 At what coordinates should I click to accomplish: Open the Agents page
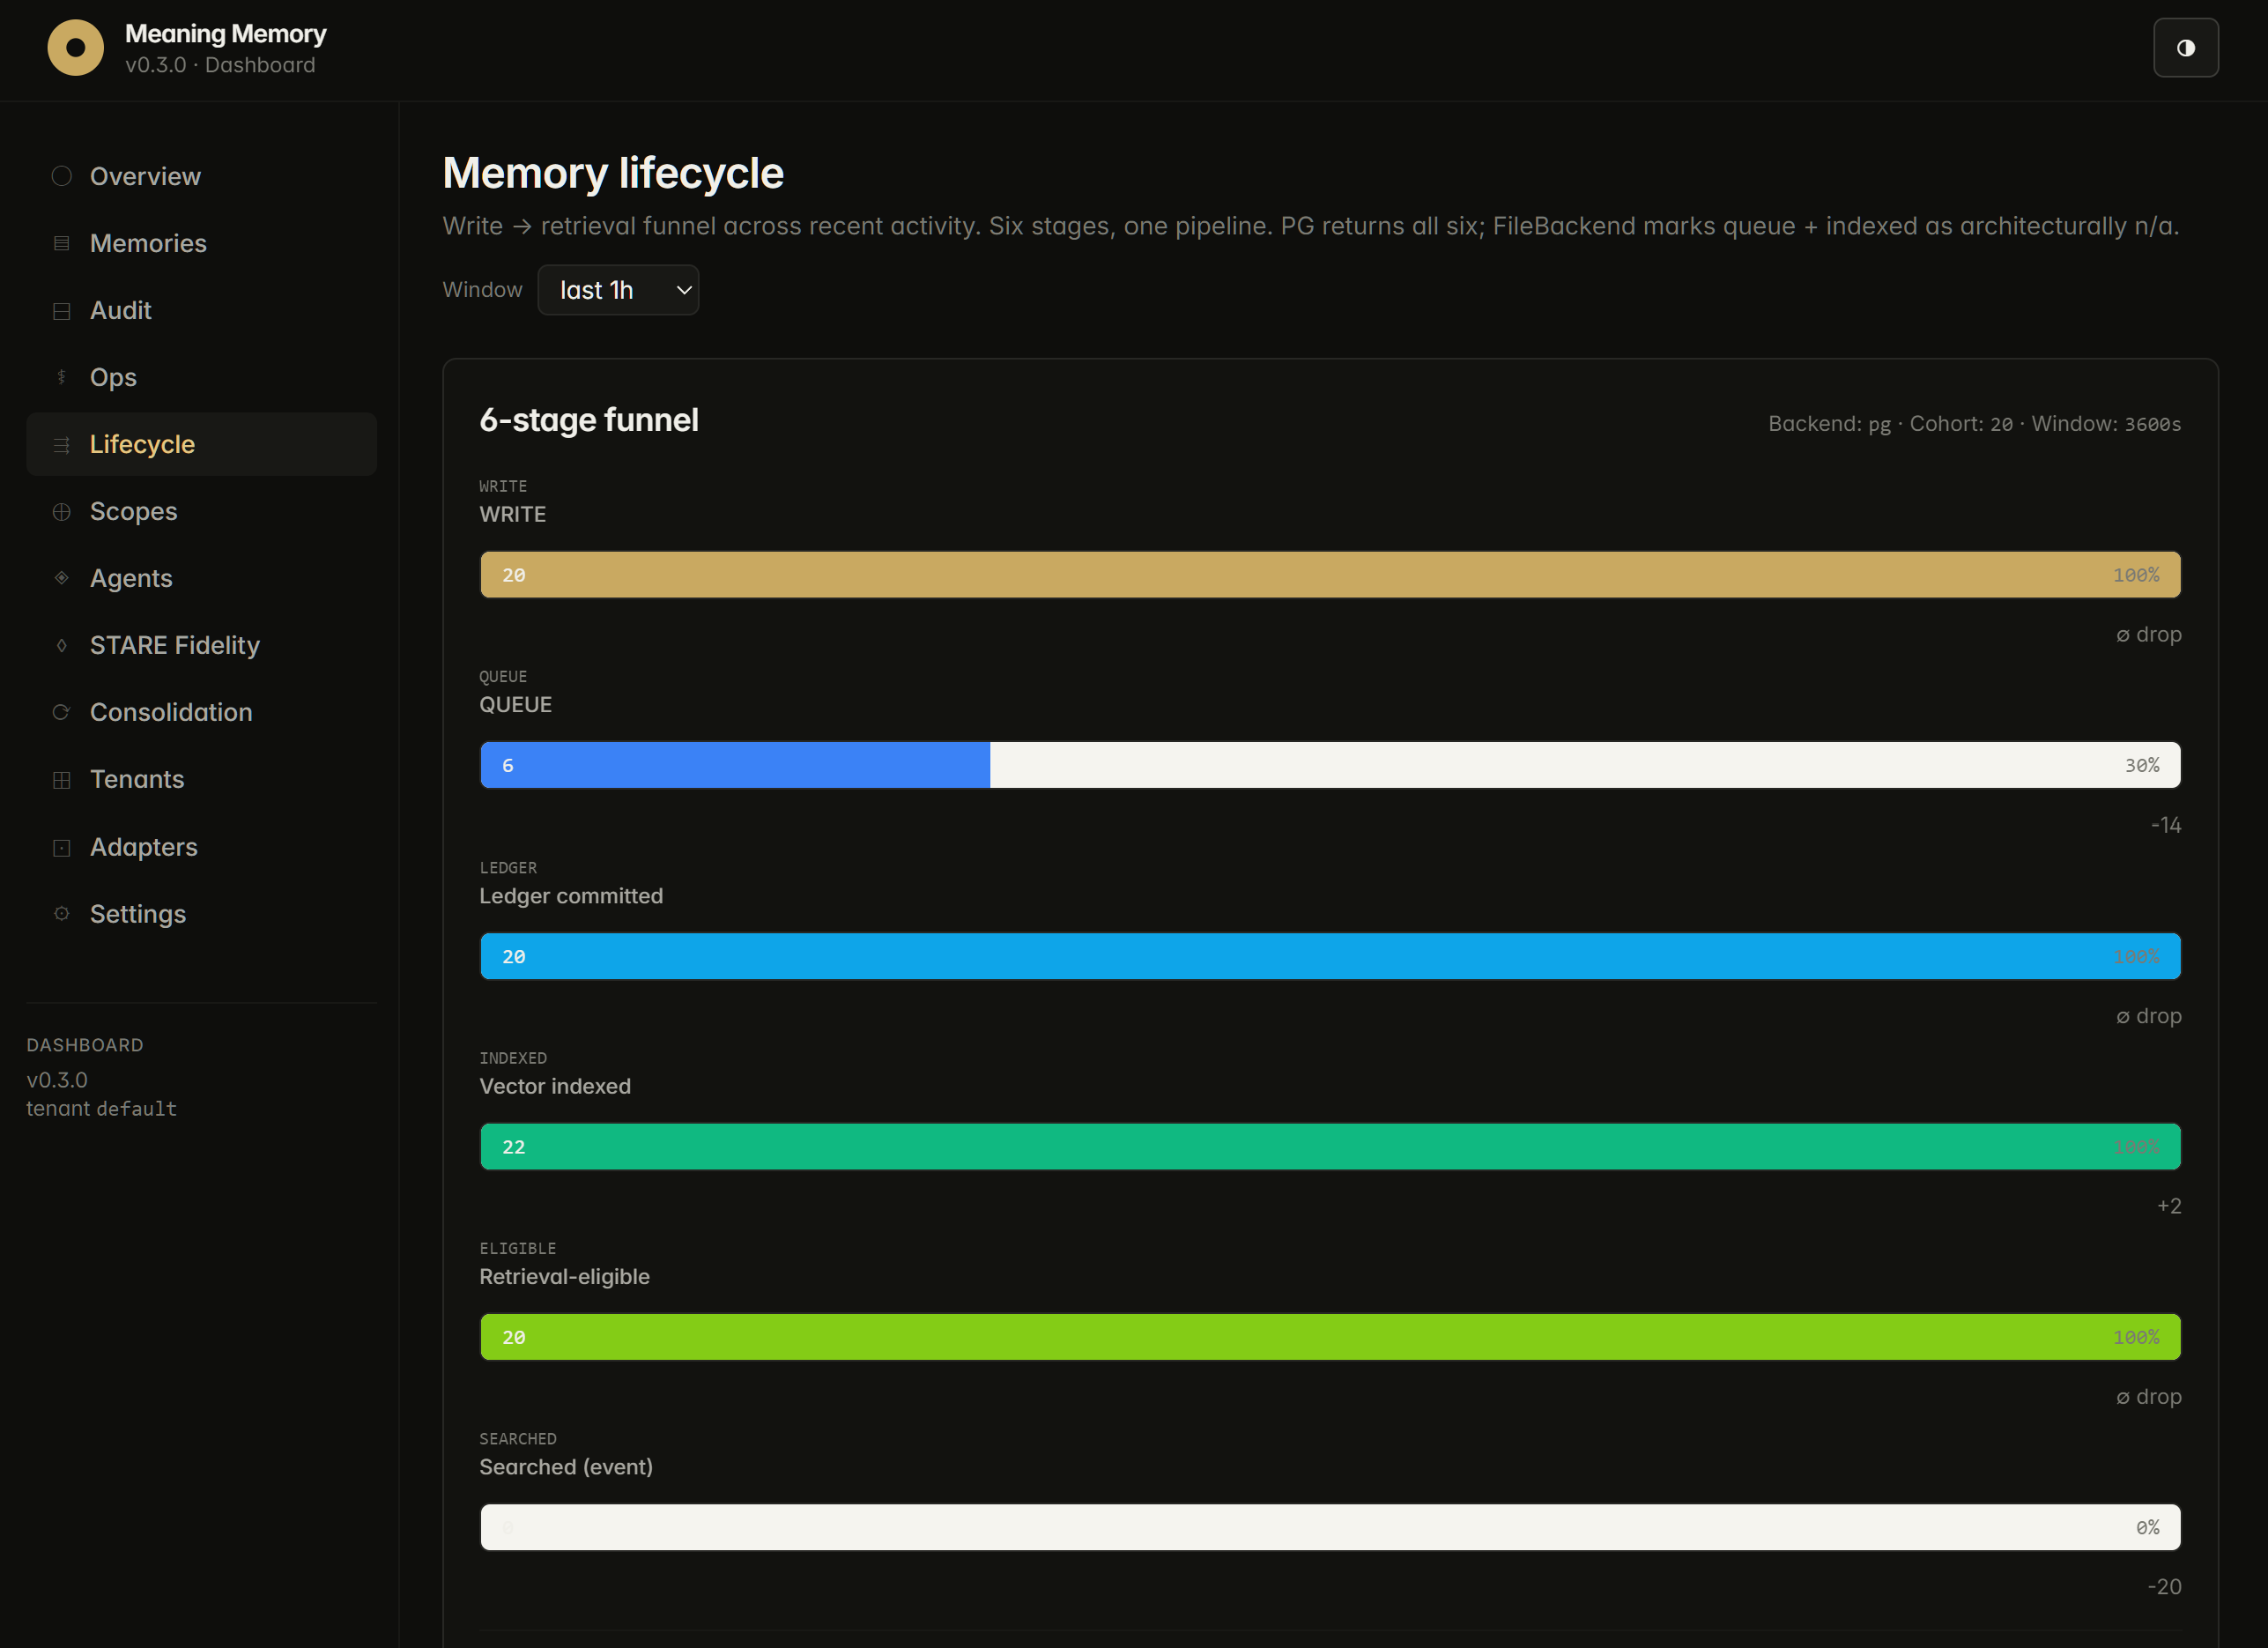(201, 578)
